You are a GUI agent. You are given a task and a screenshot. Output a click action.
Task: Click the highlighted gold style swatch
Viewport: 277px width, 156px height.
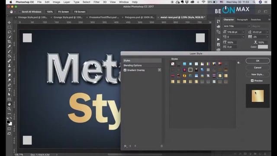[220, 76]
